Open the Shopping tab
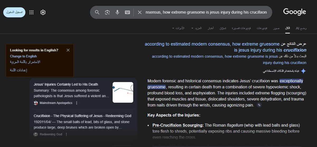 (223, 28)
